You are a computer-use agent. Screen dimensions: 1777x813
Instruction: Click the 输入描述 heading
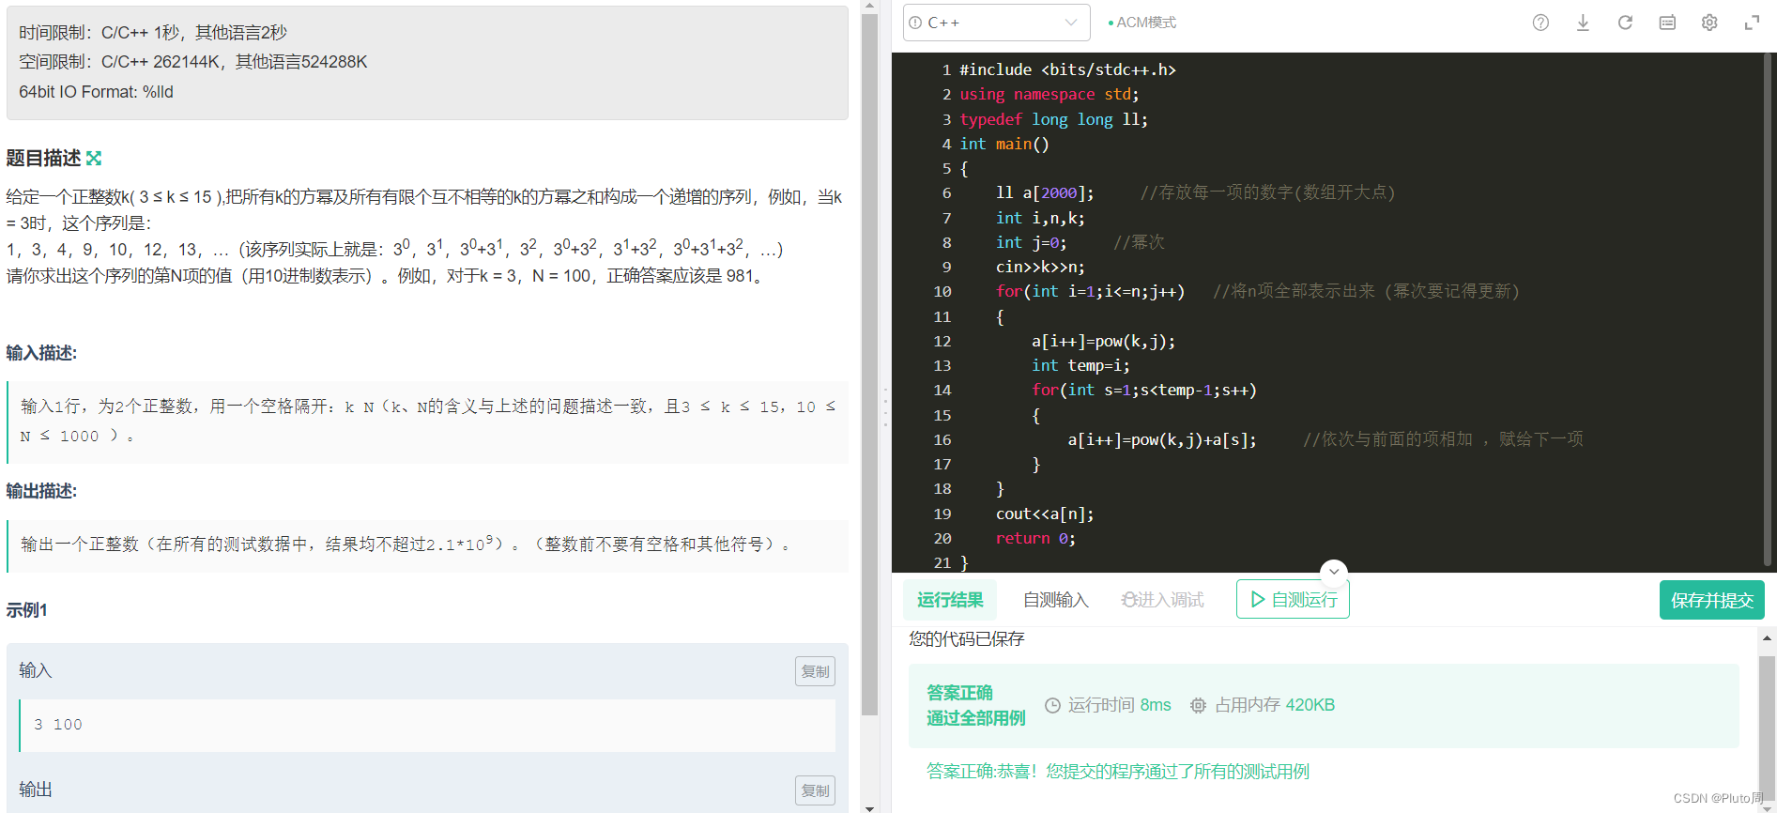coord(41,353)
